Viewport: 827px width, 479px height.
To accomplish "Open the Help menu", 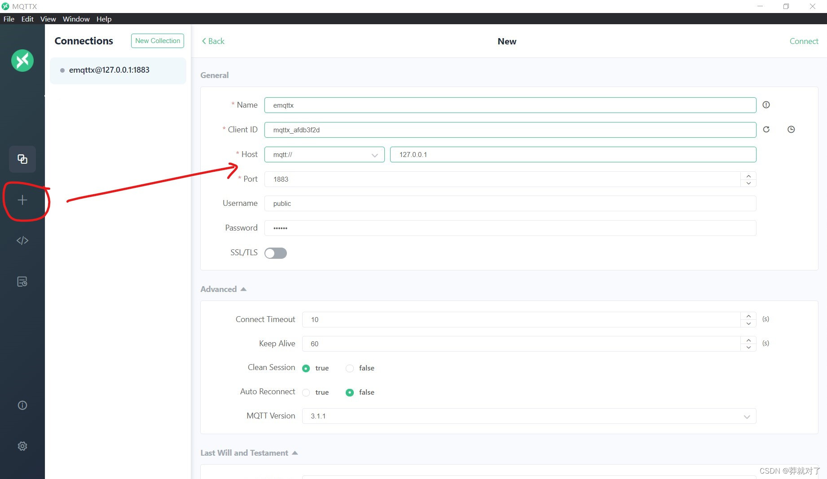I will [104, 19].
